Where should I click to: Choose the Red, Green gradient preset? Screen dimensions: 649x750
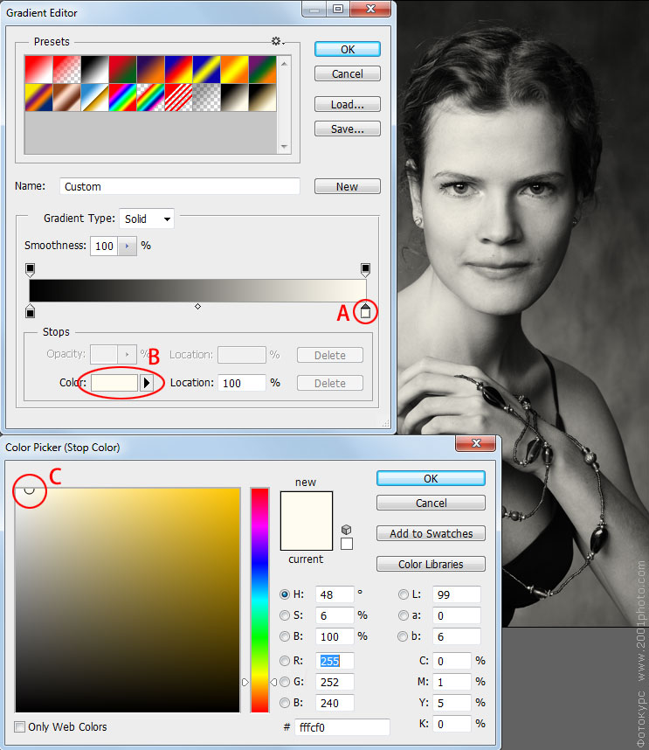point(122,69)
